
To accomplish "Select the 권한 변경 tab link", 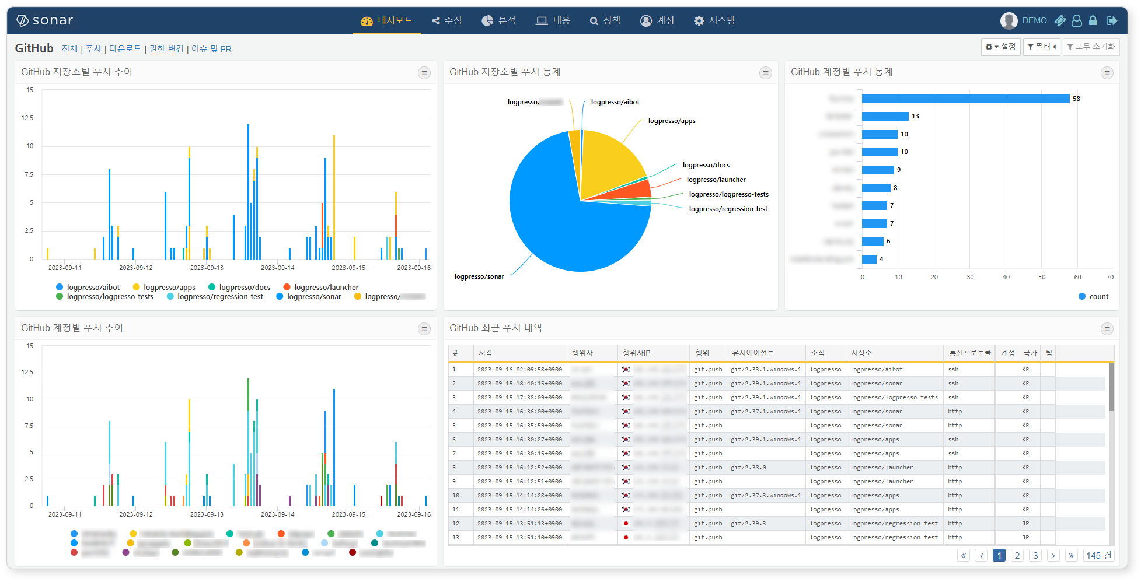I will [166, 49].
